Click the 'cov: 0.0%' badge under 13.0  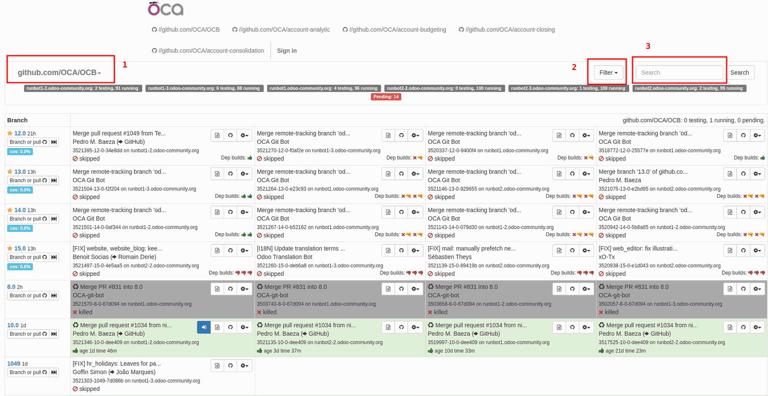click(x=20, y=190)
